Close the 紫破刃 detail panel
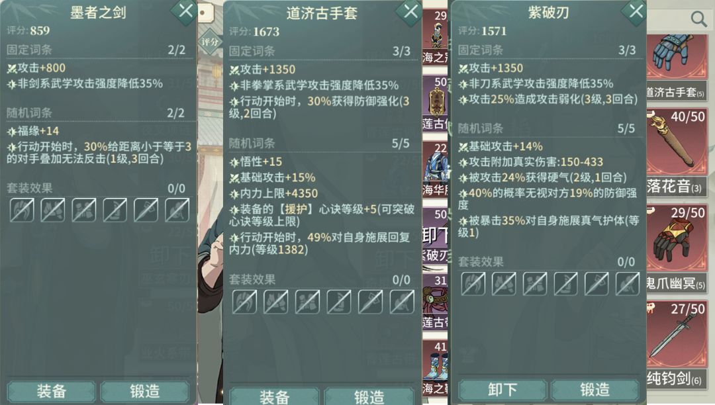 [635, 11]
